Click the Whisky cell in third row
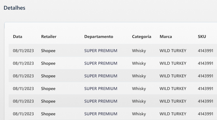 (x=139, y=76)
